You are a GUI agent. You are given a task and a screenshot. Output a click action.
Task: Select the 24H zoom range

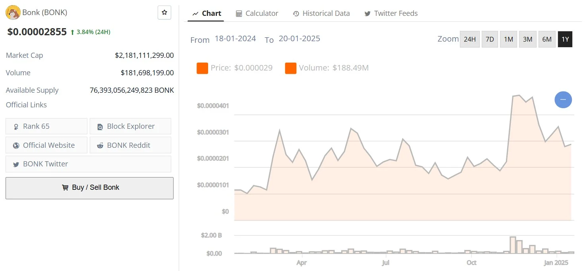click(470, 39)
